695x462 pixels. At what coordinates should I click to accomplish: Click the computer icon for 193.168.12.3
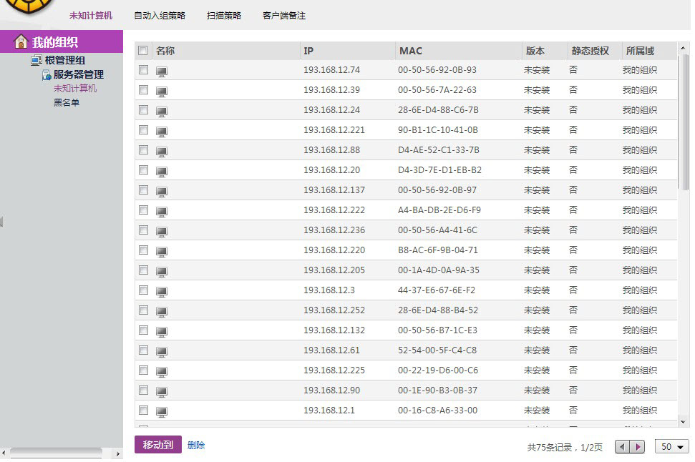(162, 291)
